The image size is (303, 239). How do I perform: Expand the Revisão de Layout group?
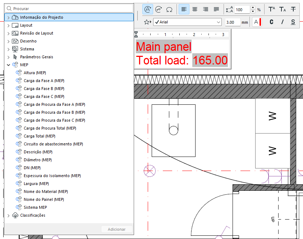[x=8, y=33]
